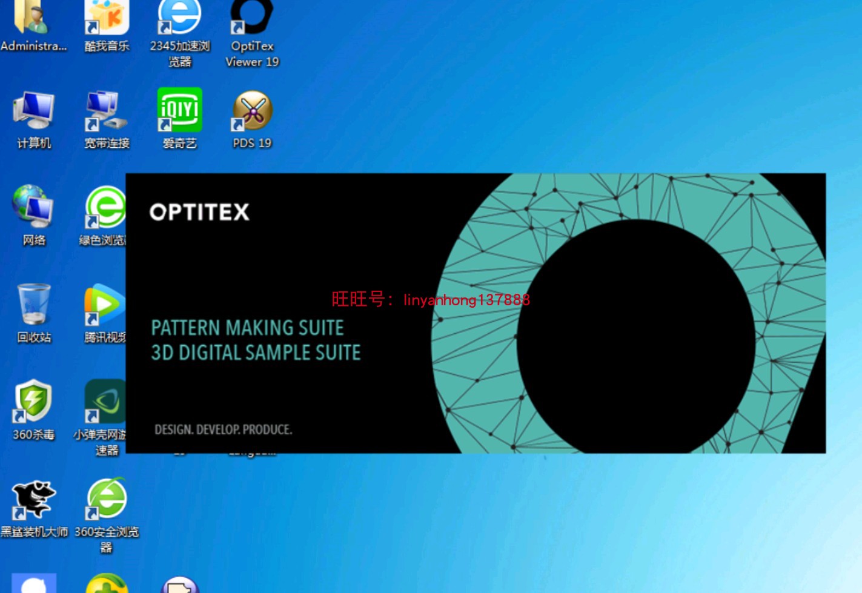The height and width of the screenshot is (593, 862).
Task: Click the "3D DIGITAL SAMPLE SUITE" splash text
Action: coord(256,353)
